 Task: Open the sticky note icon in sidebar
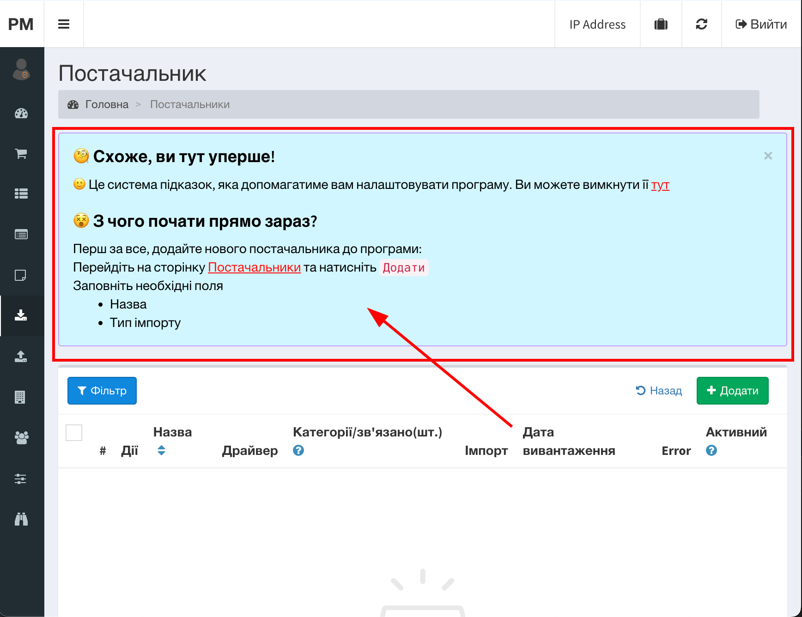coord(21,275)
